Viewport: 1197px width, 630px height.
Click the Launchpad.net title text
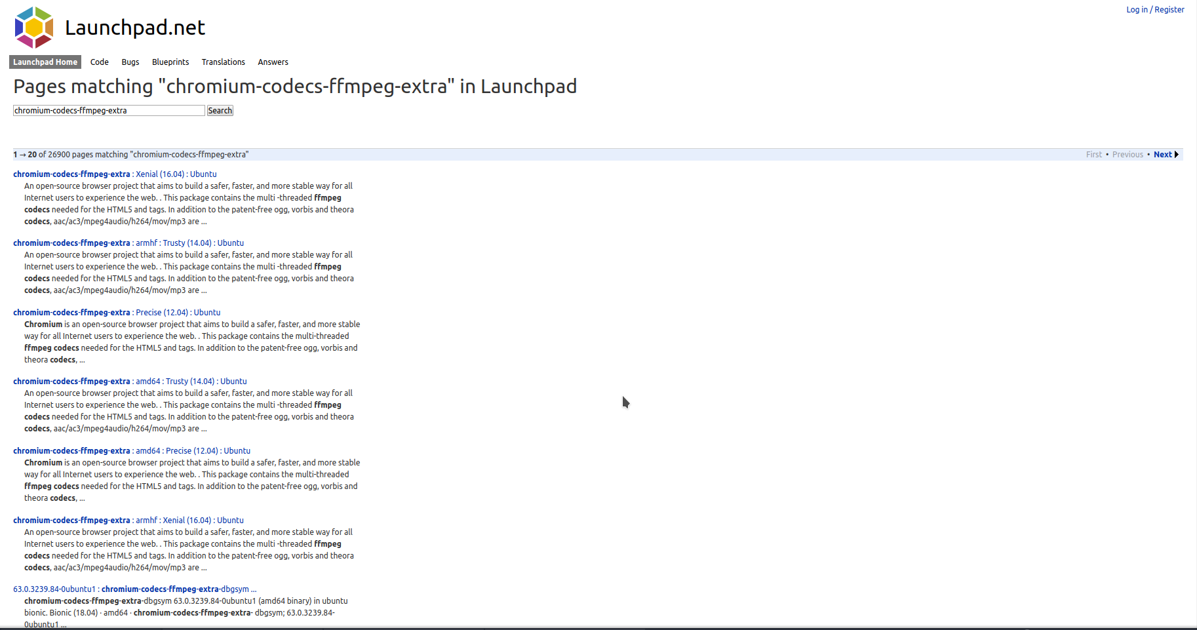pyautogui.click(x=135, y=28)
